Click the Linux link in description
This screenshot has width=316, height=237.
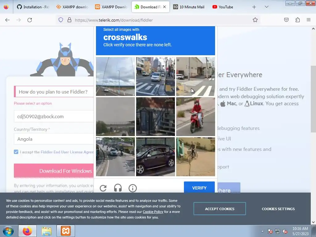(256, 104)
